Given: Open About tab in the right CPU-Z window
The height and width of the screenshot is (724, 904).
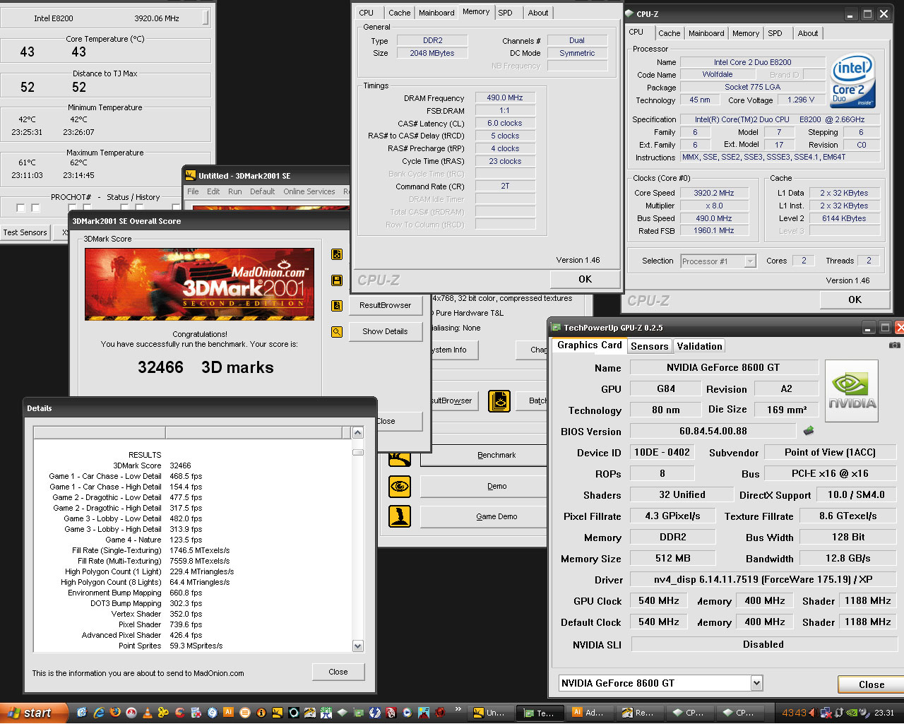Looking at the screenshot, I should click(808, 33).
